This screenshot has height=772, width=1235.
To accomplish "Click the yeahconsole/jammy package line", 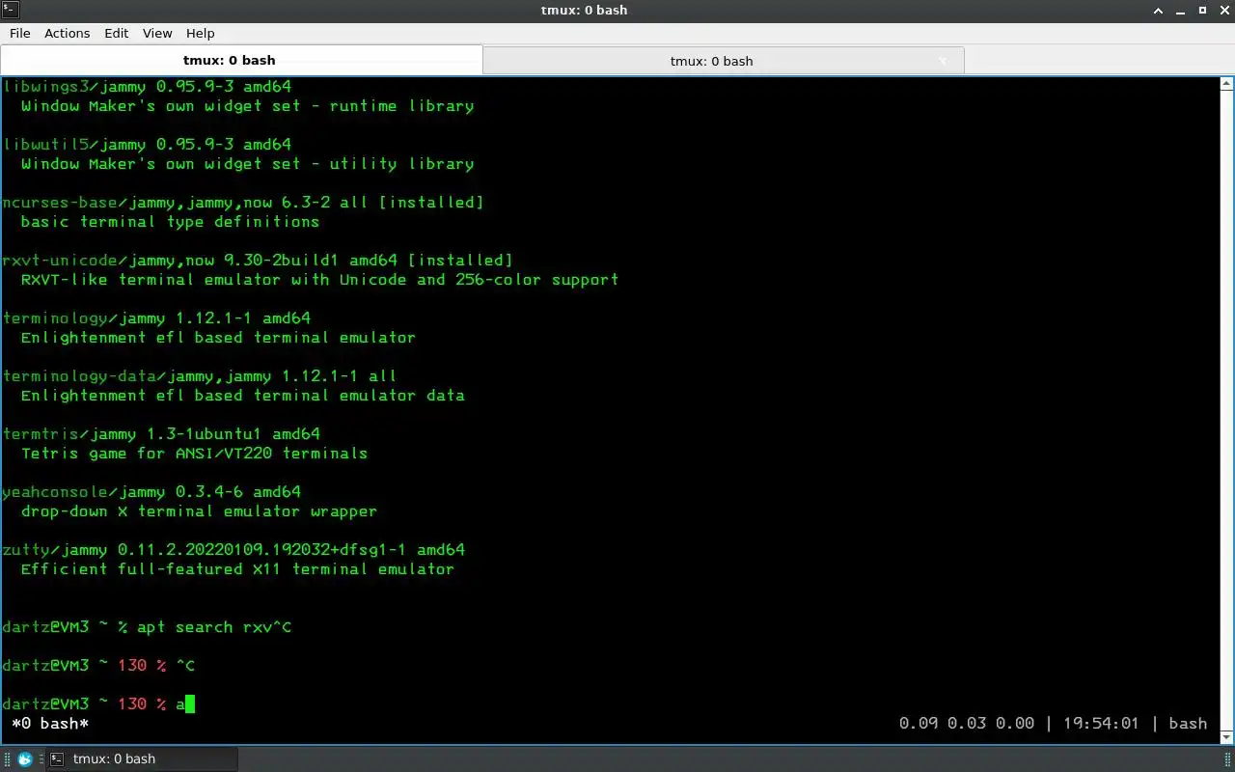I will (x=151, y=491).
